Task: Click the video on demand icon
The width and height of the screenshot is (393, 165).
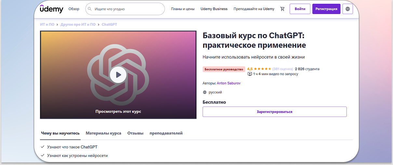Action: coord(250,74)
